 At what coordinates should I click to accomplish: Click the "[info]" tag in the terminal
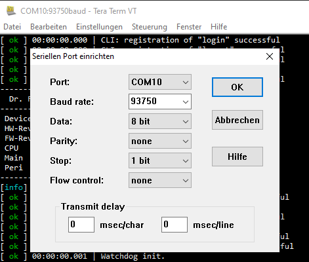[14, 187]
